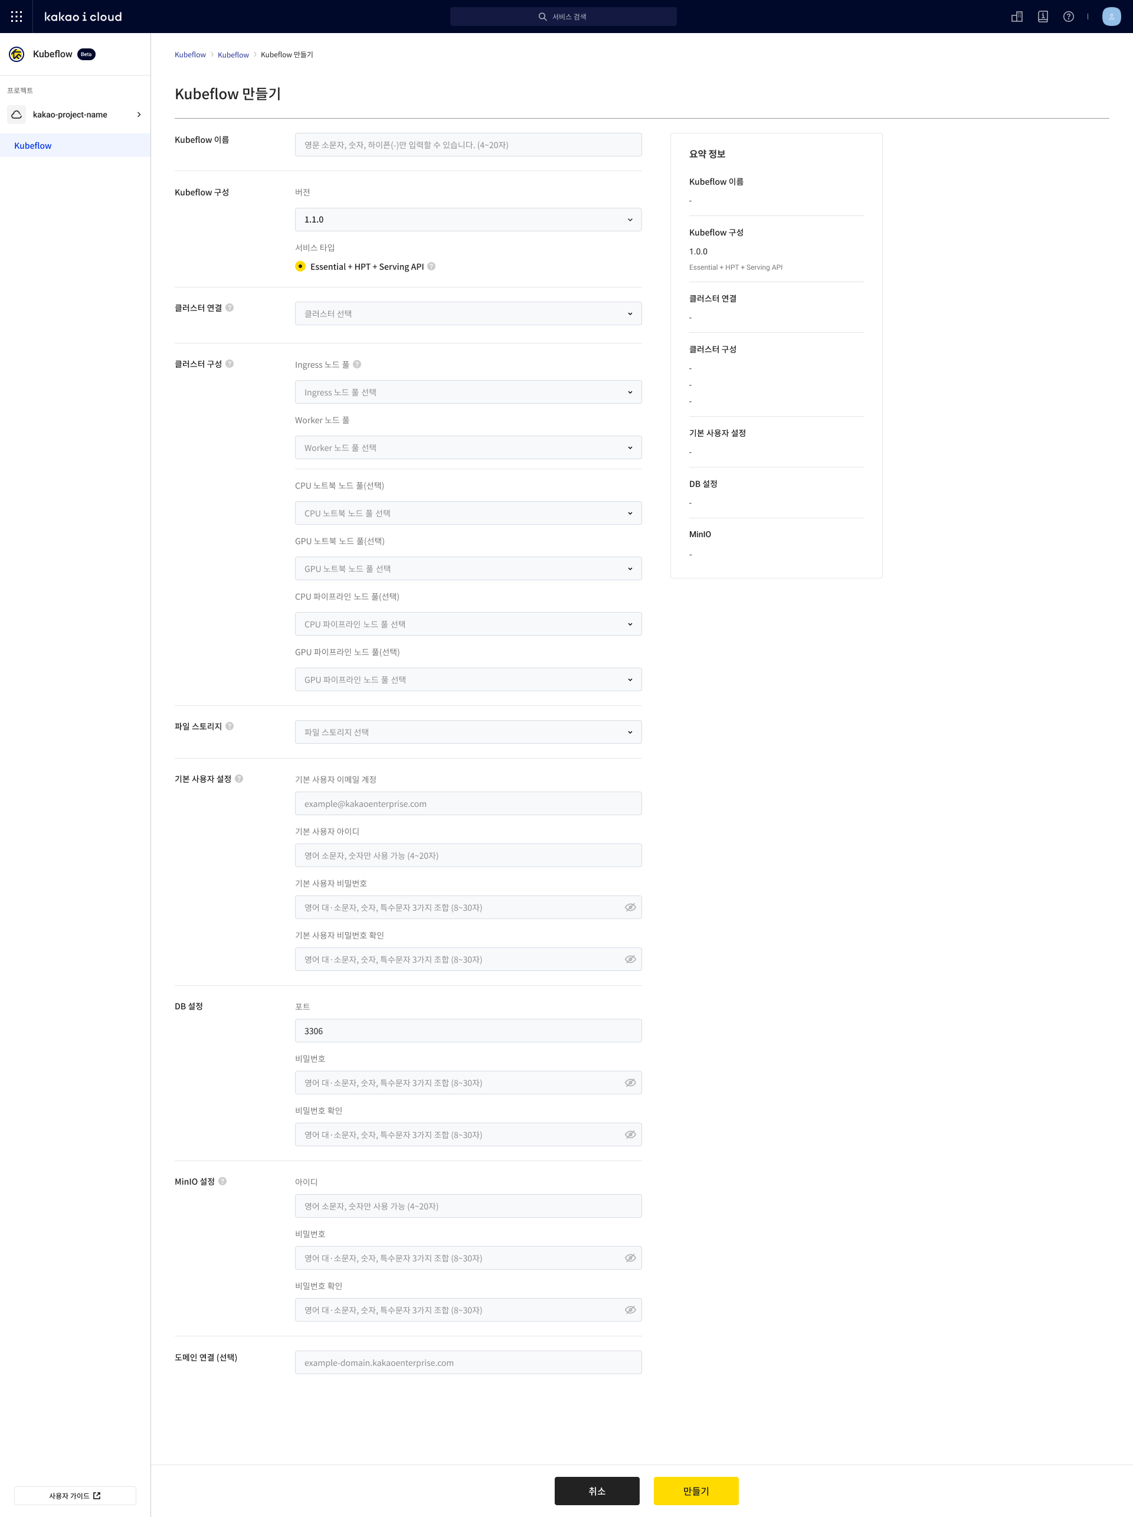The height and width of the screenshot is (1517, 1133).
Task: Click the Kubeflow breadcrumb link
Action: (x=190, y=55)
